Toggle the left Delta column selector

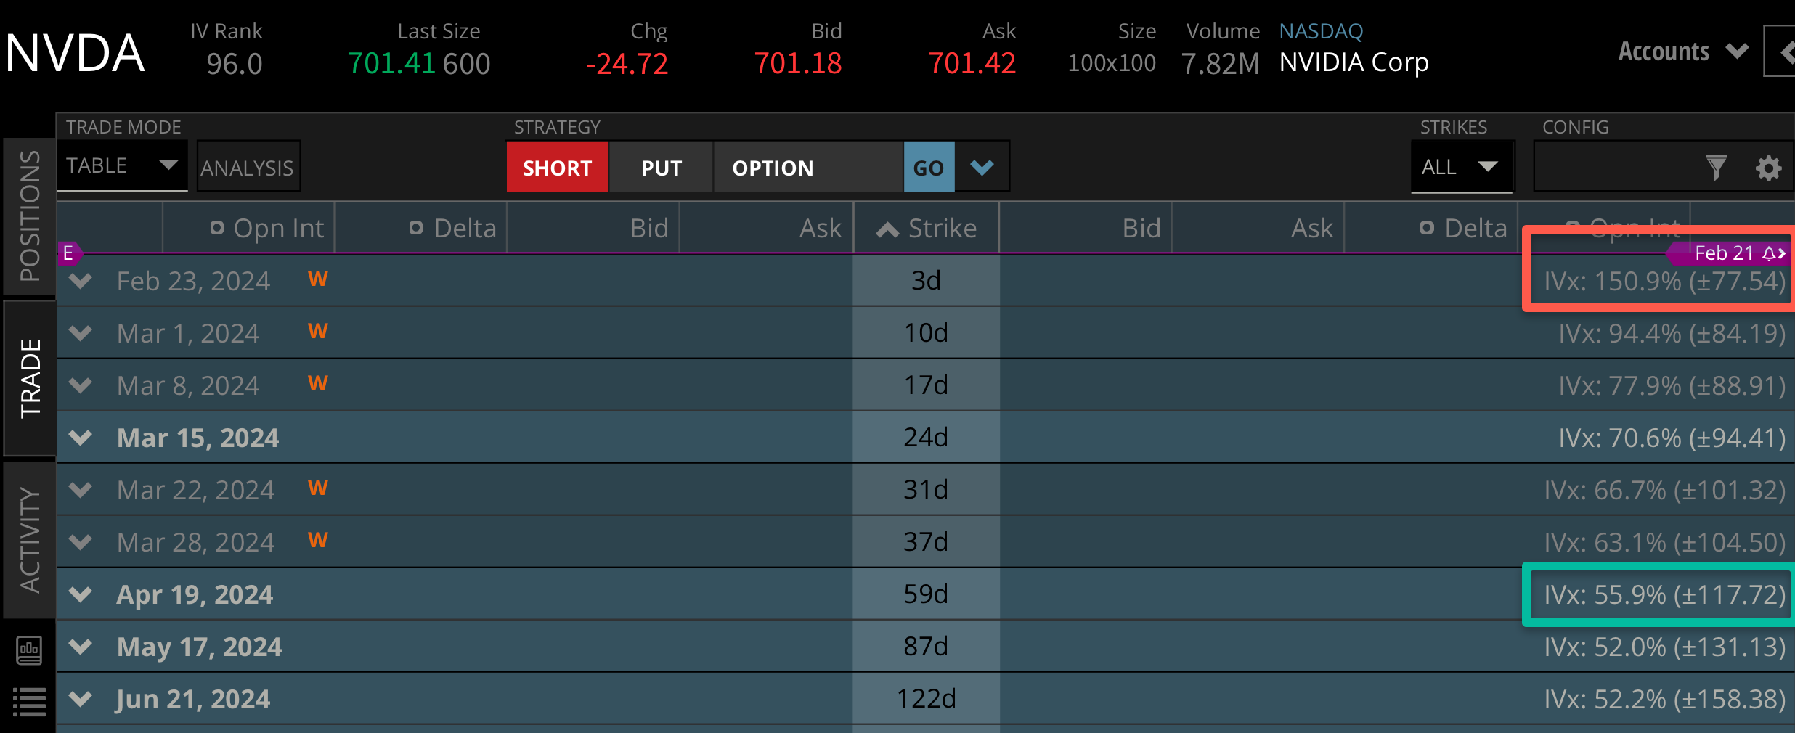tap(417, 229)
